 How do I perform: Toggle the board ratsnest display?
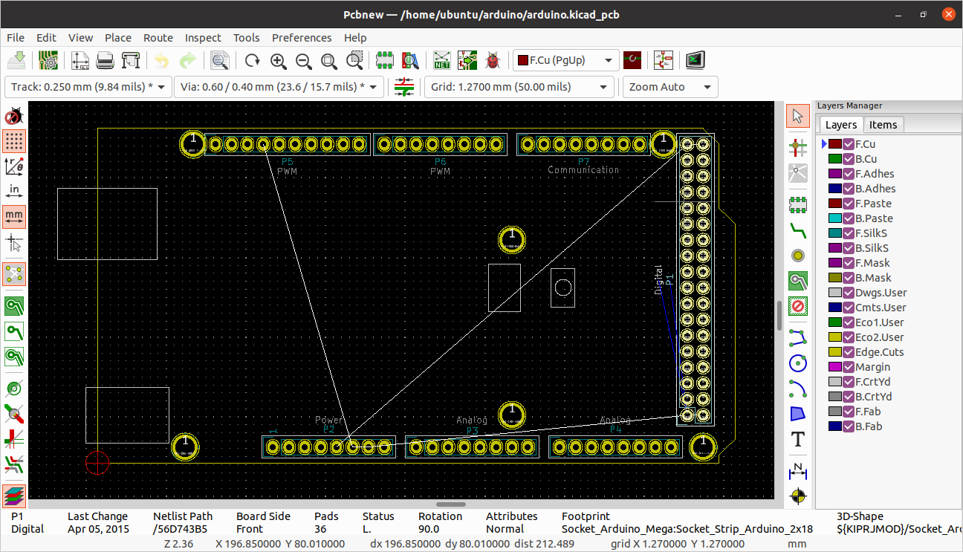14,273
